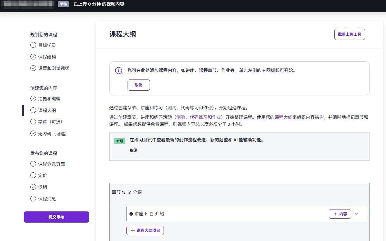This screenshot has height=241, width=386.
Task: Expand the 讲座 1 chevron arrow
Action: [x=356, y=214]
